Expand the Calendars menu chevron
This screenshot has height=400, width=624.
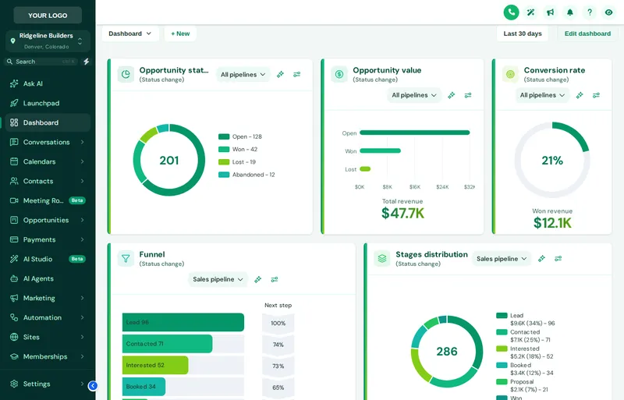tap(83, 161)
